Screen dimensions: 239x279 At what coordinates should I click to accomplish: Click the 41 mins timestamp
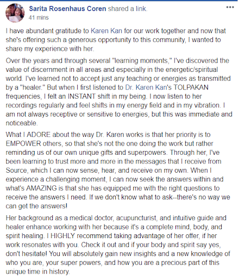(x=39, y=17)
